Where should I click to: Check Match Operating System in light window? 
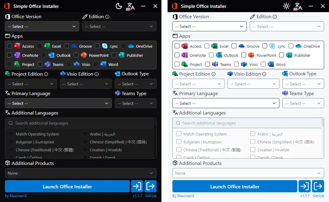click(179, 134)
